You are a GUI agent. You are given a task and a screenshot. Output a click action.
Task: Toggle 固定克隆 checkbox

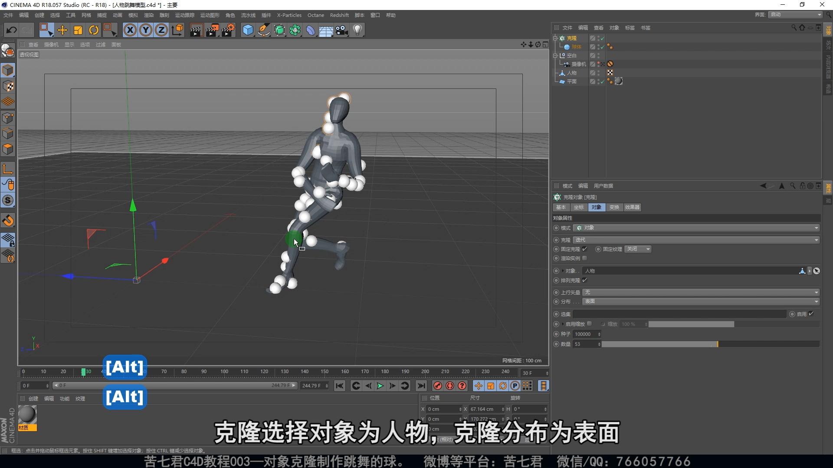584,249
